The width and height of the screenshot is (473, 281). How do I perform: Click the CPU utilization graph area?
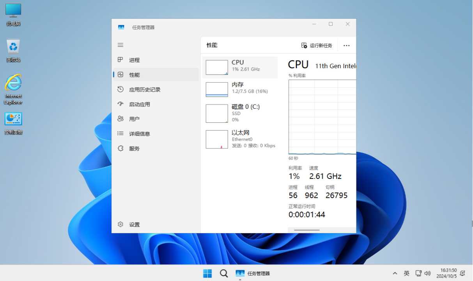point(322,117)
